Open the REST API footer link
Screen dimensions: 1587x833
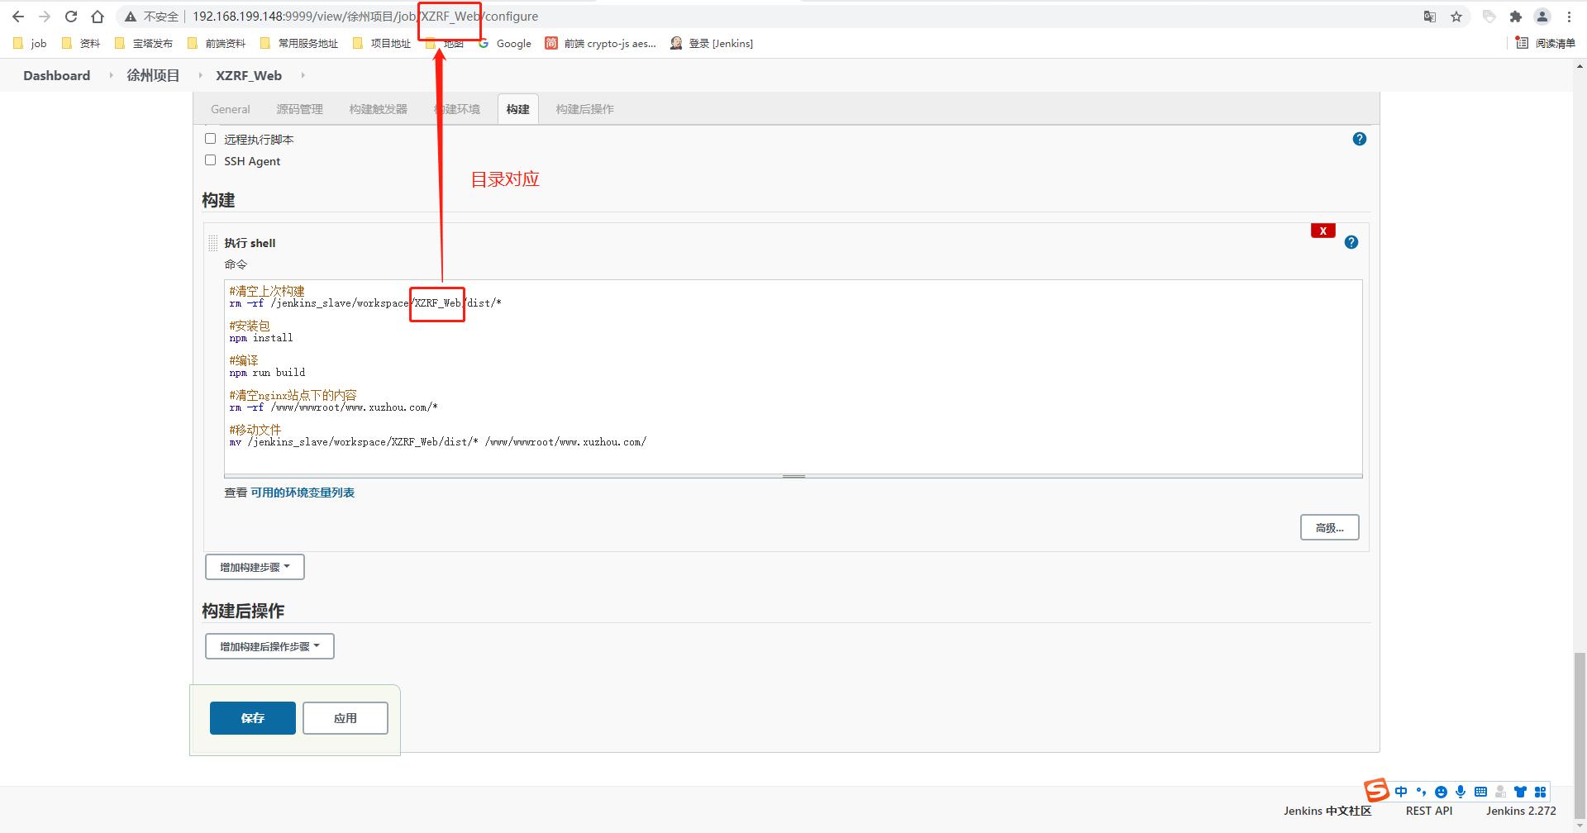click(x=1429, y=811)
